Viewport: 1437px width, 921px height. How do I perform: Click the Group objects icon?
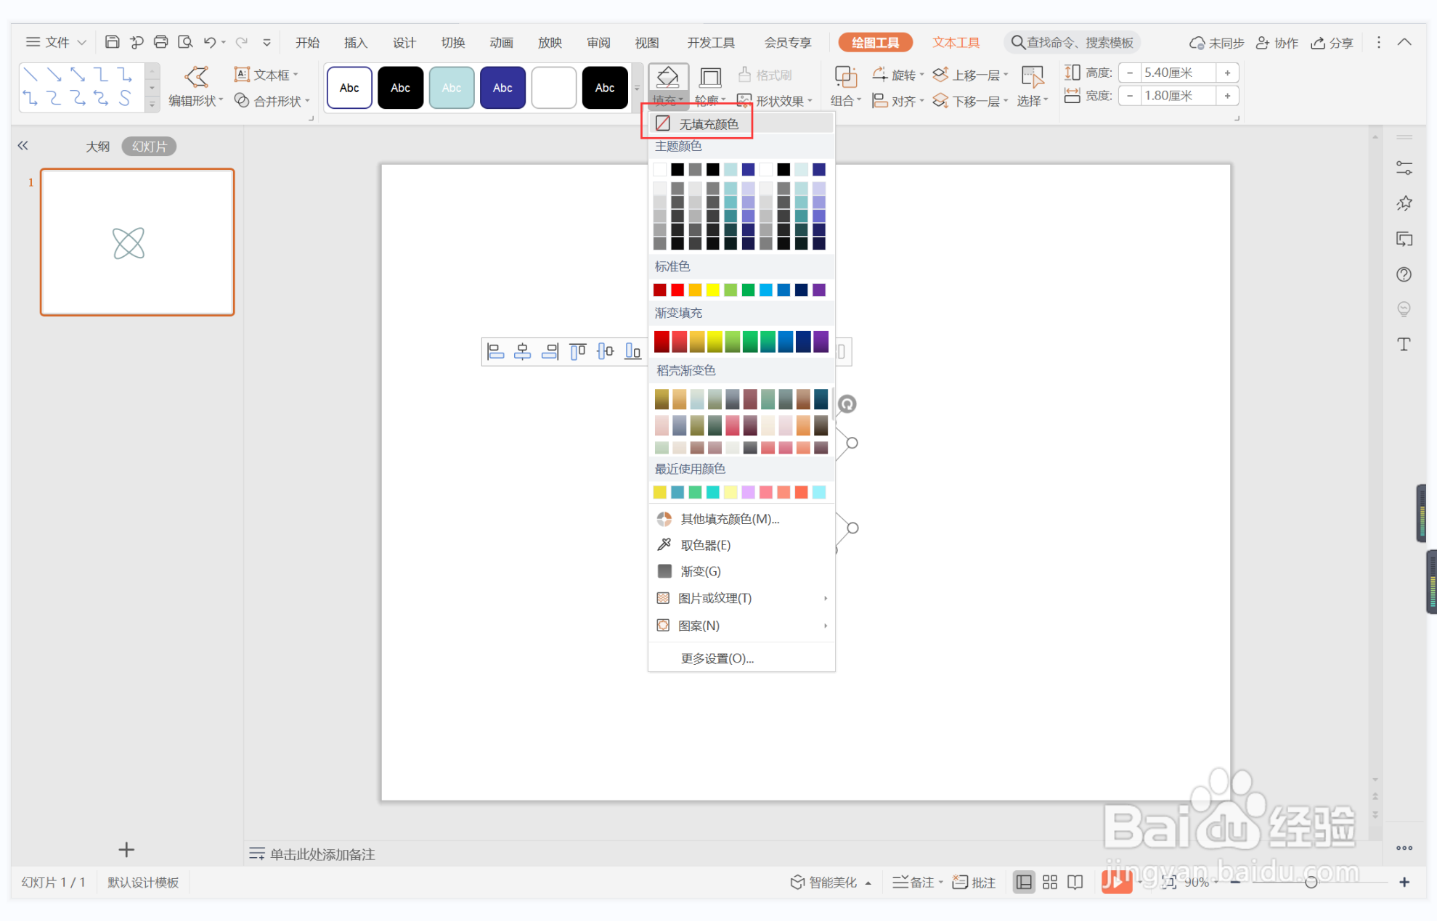(x=845, y=77)
